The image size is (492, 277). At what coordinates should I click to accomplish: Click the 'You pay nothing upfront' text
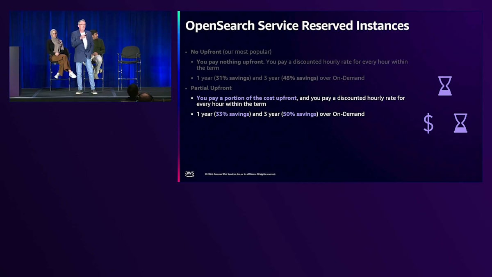pyautogui.click(x=229, y=62)
